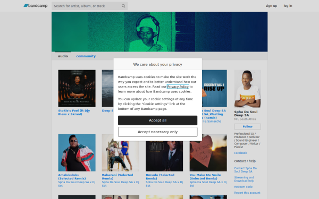This screenshot has height=199, width=319.
Task: Focus the artist, album, or track search field
Action: pyautogui.click(x=89, y=6)
